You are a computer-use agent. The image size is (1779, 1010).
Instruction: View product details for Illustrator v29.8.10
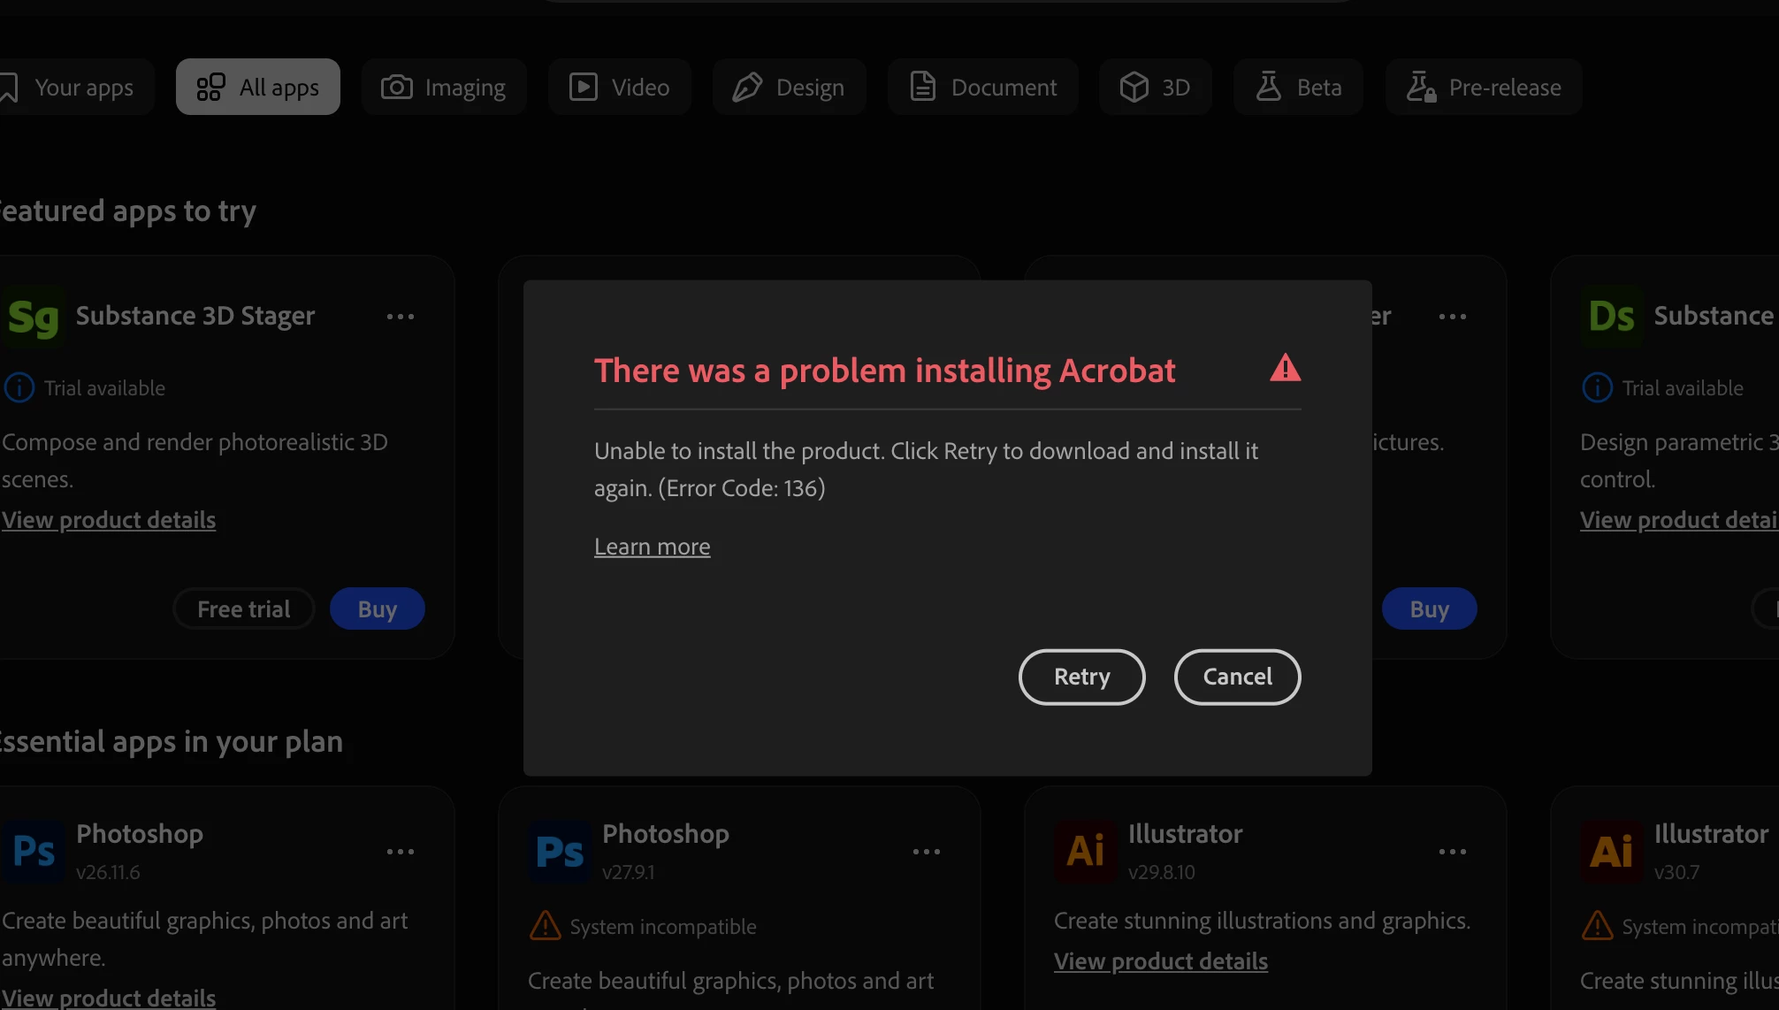pyautogui.click(x=1161, y=961)
